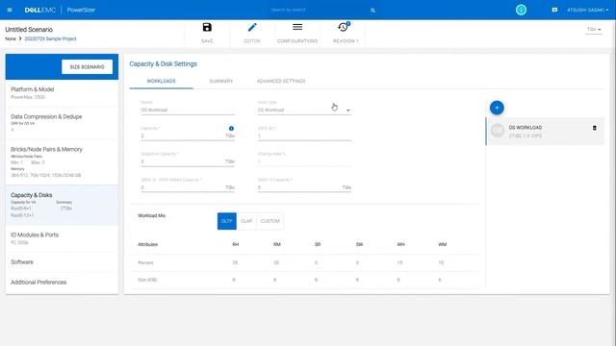Click the search magnifier icon
616x346 pixels.
[372, 11]
